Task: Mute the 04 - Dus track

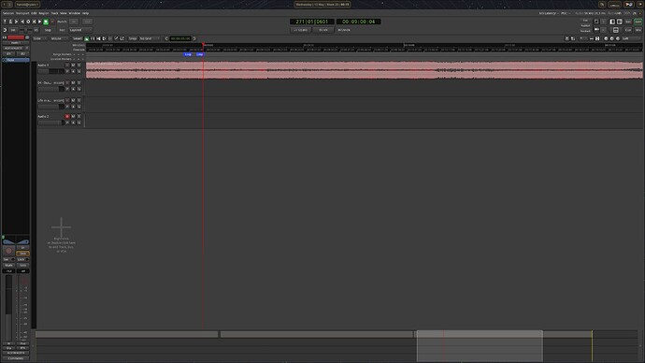Action: [x=73, y=82]
